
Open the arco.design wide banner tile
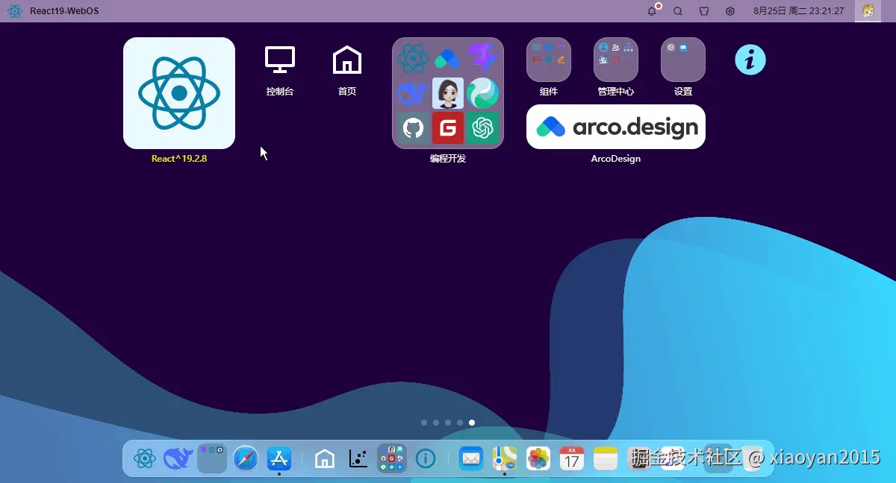pyautogui.click(x=616, y=127)
